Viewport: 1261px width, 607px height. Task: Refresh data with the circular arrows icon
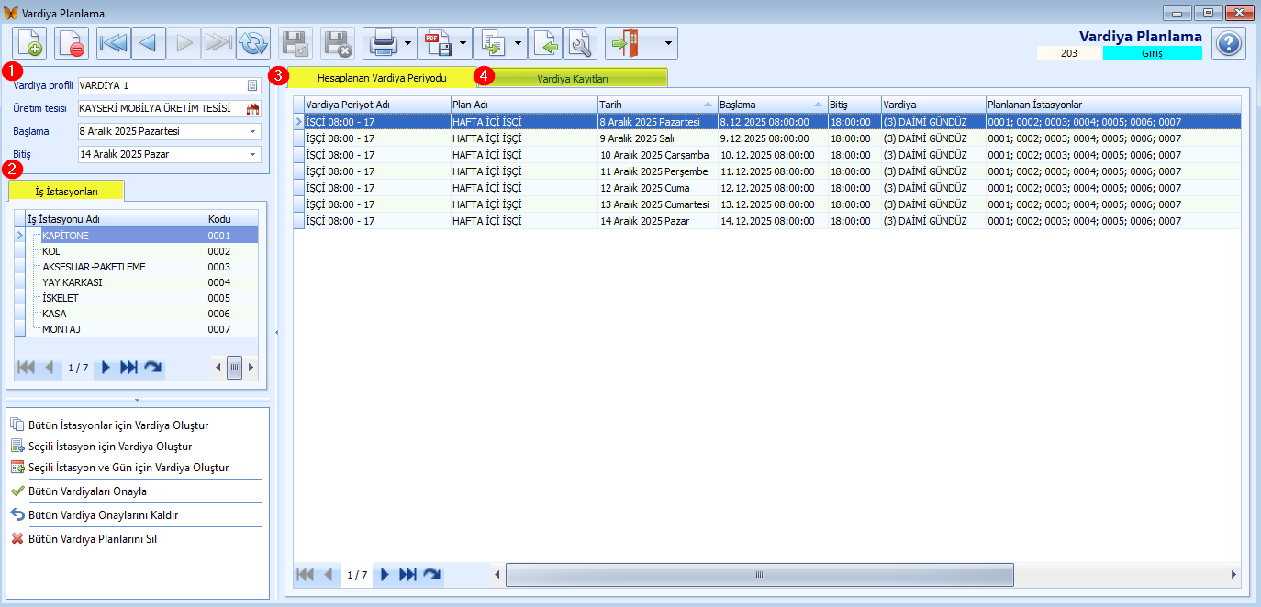pyautogui.click(x=253, y=43)
